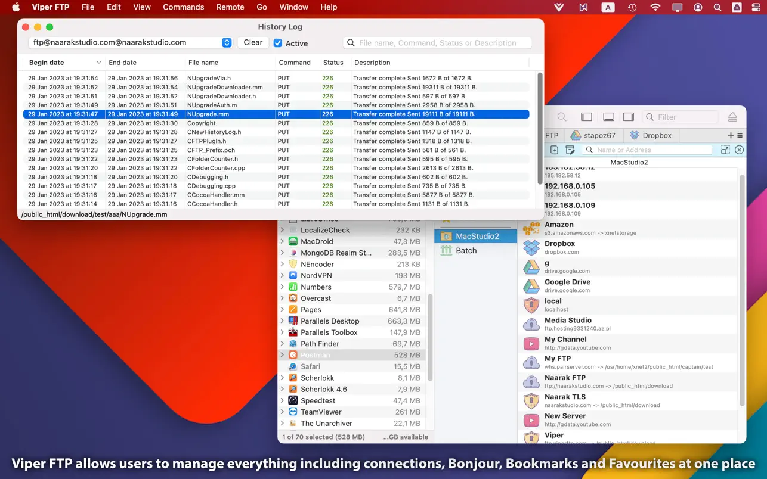Select the Naarak FTP bookmark
Screen dimensions: 767x479
pyautogui.click(x=565, y=378)
